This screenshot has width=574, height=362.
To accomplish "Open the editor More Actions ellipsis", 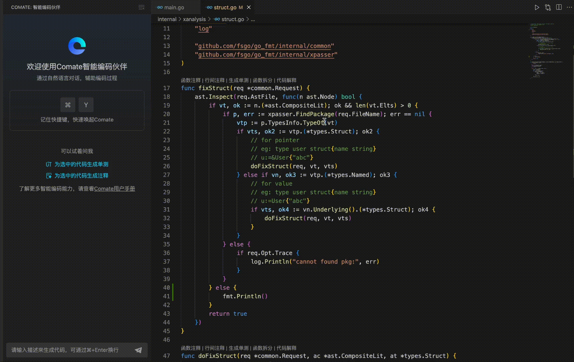I will tap(569, 7).
